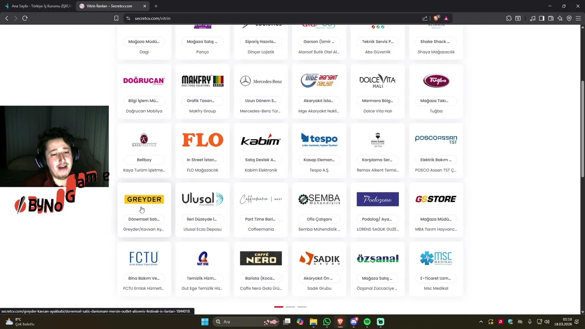Open Akaryakıt İsta... job at Mge Akaryakıt

point(319,101)
